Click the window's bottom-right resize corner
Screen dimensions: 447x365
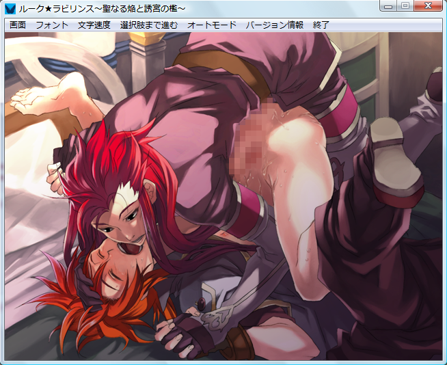tap(444, 362)
